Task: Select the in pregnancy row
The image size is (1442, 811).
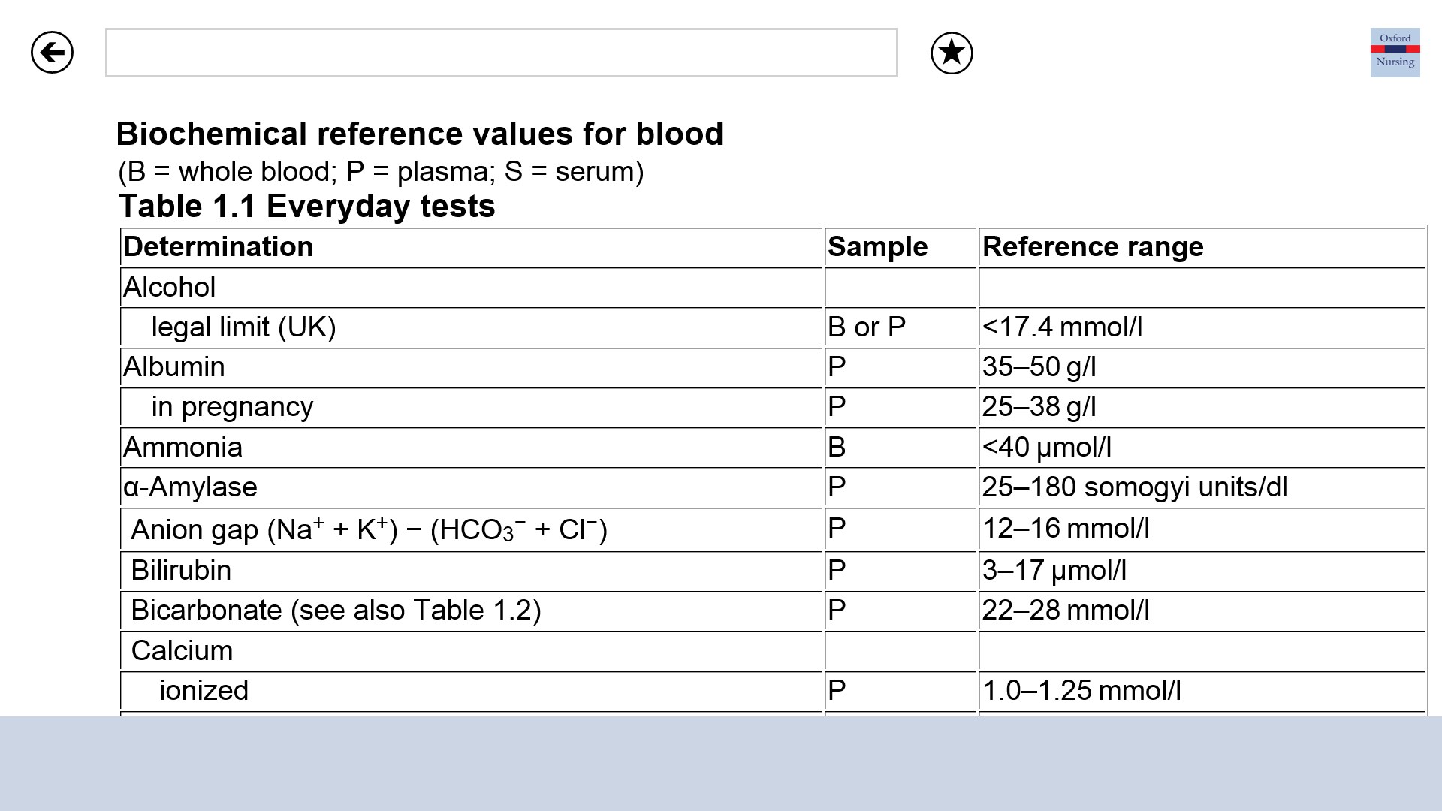Action: pos(232,407)
